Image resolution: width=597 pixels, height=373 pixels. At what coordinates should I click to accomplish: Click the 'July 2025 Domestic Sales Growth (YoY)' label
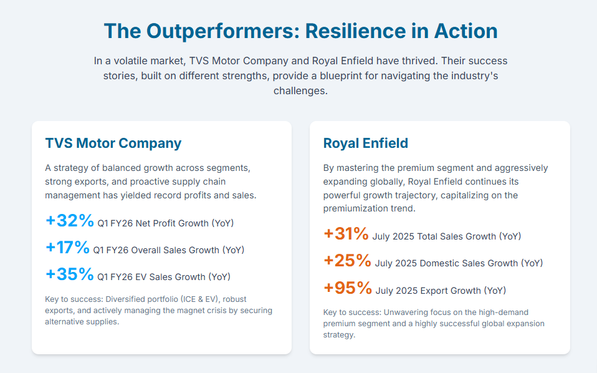(x=459, y=263)
